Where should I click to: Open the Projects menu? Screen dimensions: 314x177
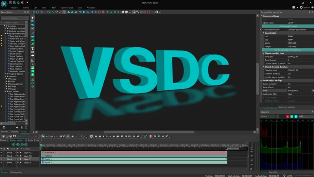(x=15, y=8)
